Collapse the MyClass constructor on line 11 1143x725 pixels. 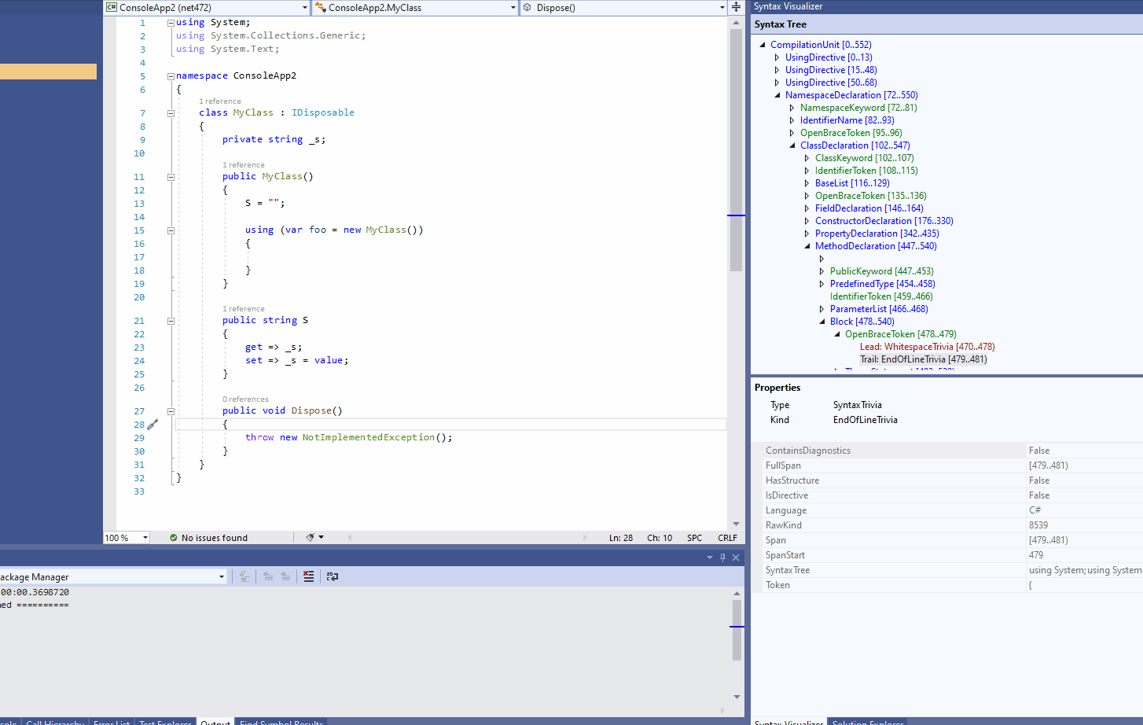171,176
